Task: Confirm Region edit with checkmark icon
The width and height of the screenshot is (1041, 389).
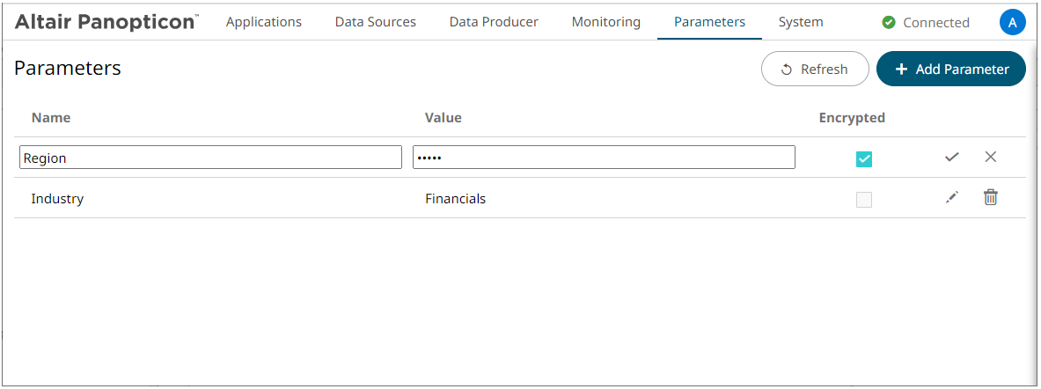Action: [951, 158]
